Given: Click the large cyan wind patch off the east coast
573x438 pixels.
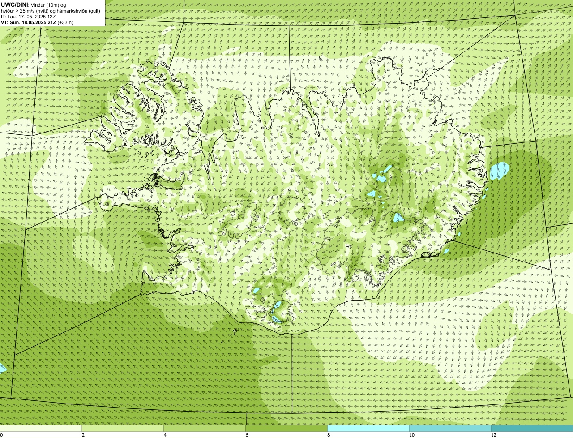Looking at the screenshot, I should tap(500, 171).
